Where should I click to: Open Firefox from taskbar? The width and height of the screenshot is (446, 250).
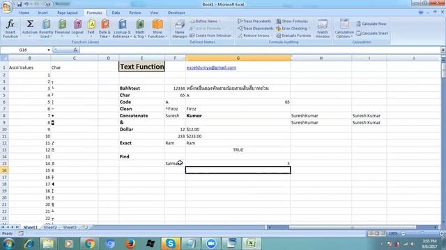click(130, 244)
